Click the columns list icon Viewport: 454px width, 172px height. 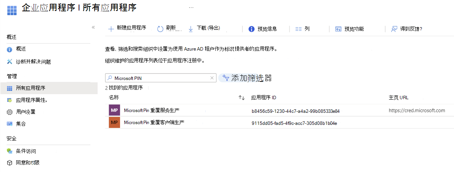[298, 29]
